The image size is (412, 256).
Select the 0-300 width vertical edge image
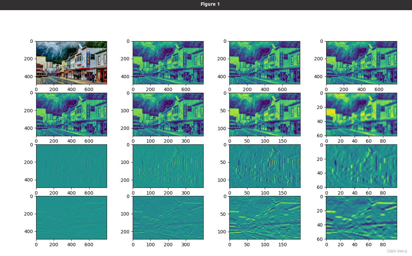(168, 166)
